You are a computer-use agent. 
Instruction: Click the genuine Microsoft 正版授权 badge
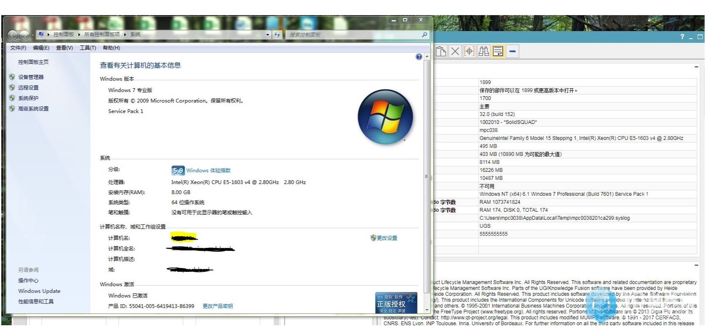point(396,303)
